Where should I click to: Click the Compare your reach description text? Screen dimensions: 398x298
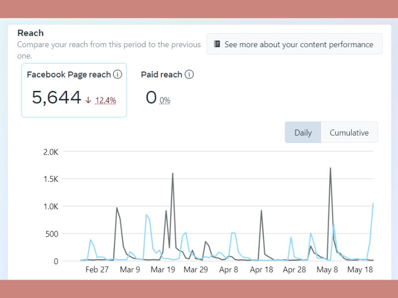[109, 50]
